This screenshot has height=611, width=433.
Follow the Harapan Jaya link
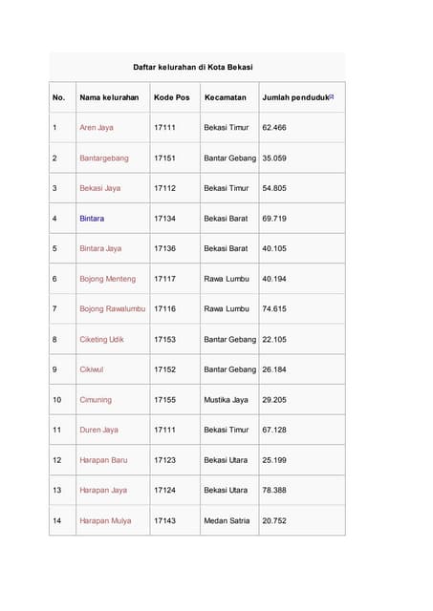pos(103,490)
